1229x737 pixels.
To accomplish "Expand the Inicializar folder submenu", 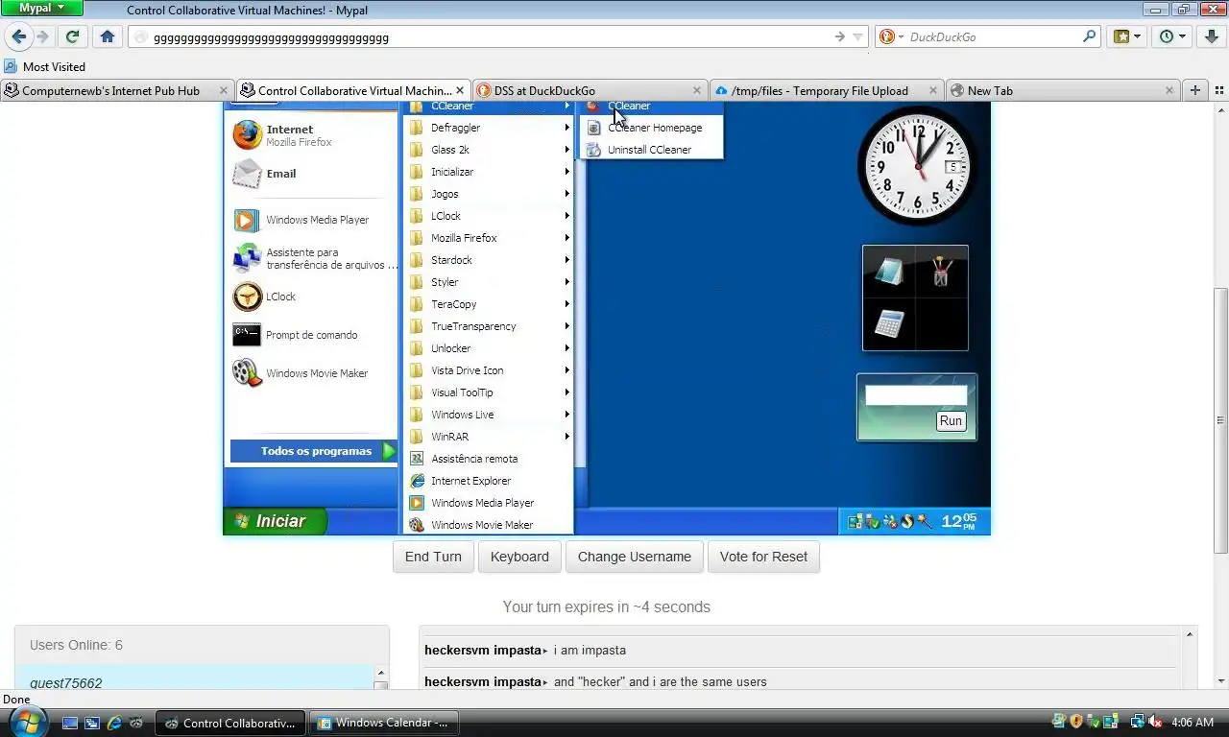I will coord(488,172).
